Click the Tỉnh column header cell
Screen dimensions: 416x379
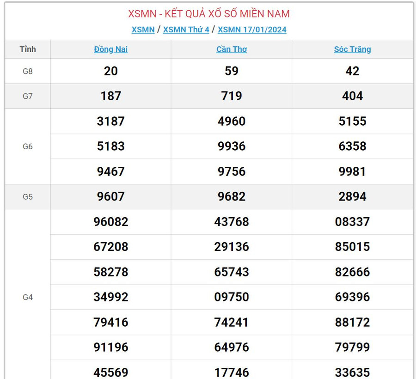tap(28, 49)
